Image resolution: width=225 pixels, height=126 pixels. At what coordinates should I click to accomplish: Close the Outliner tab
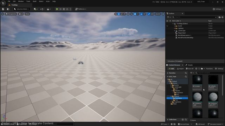pyautogui.click(x=182, y=13)
